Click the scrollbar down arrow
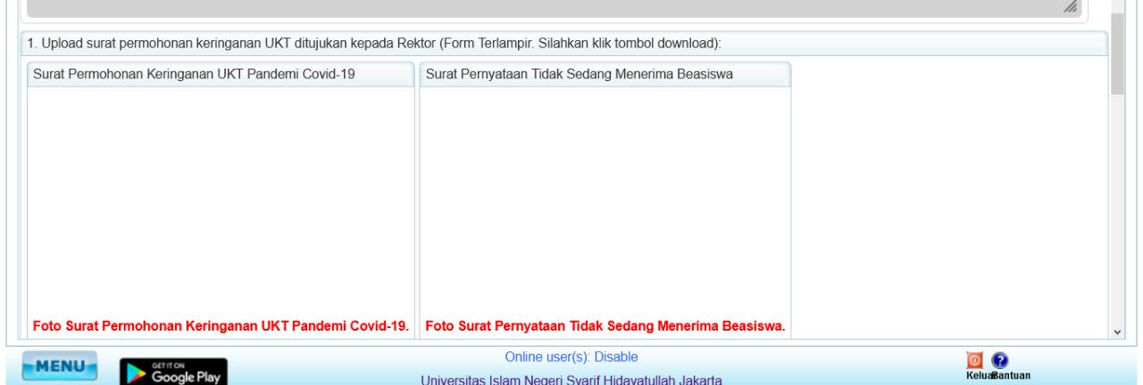Image resolution: width=1143 pixels, height=385 pixels. [1117, 331]
